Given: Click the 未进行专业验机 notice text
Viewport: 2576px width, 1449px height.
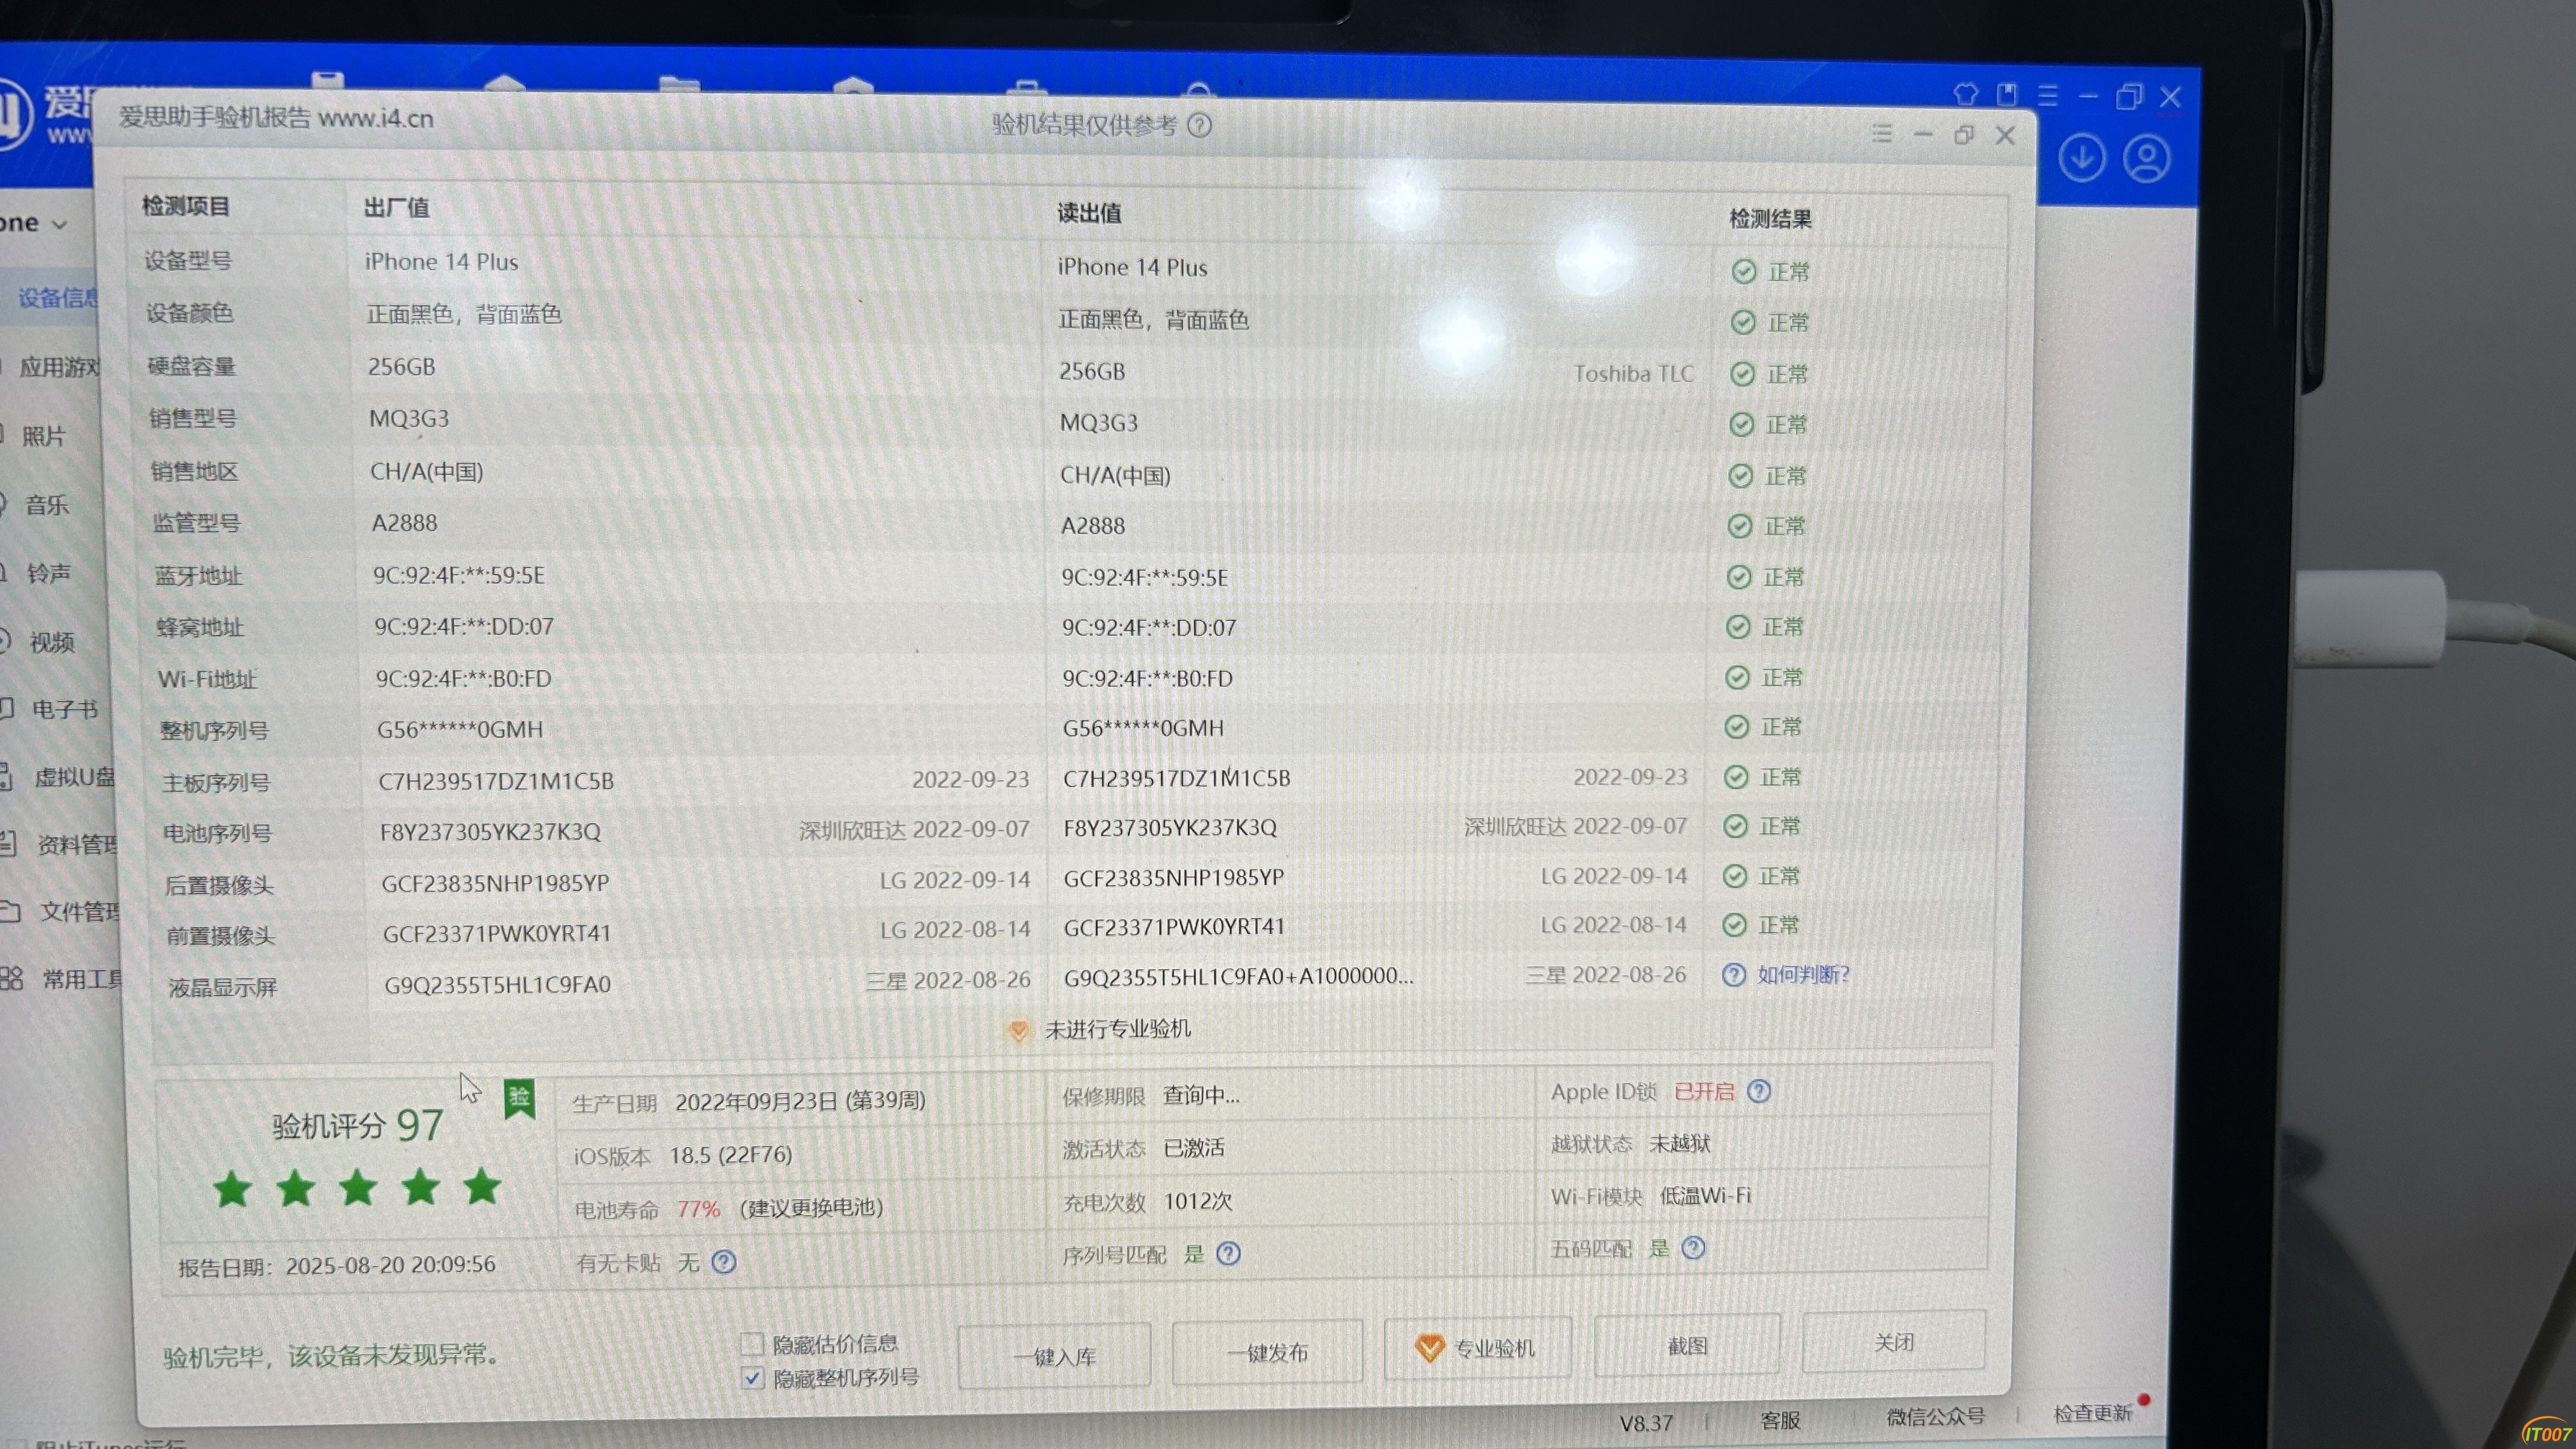Looking at the screenshot, I should coord(1118,1029).
